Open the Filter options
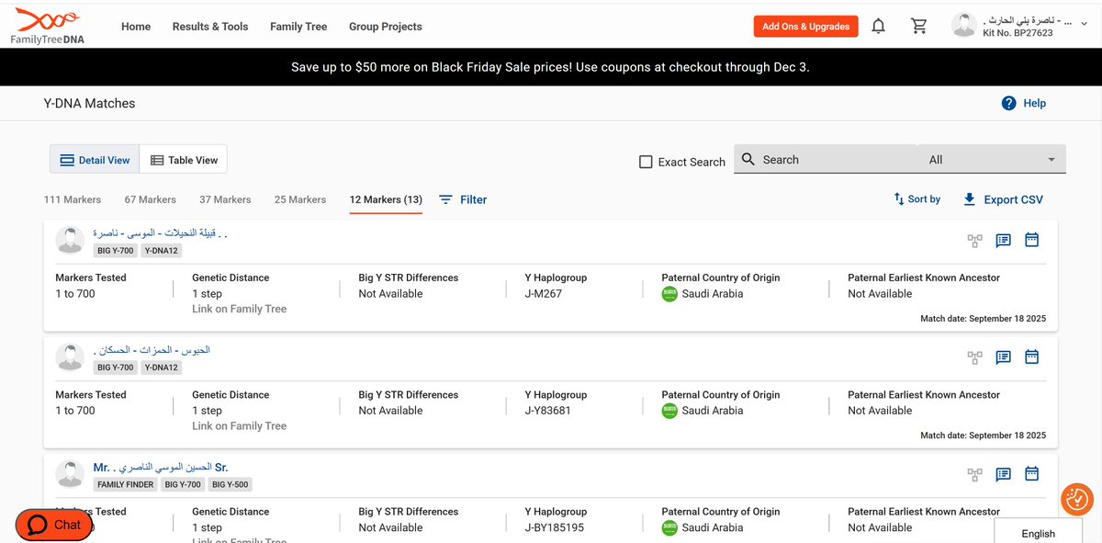 tap(463, 199)
